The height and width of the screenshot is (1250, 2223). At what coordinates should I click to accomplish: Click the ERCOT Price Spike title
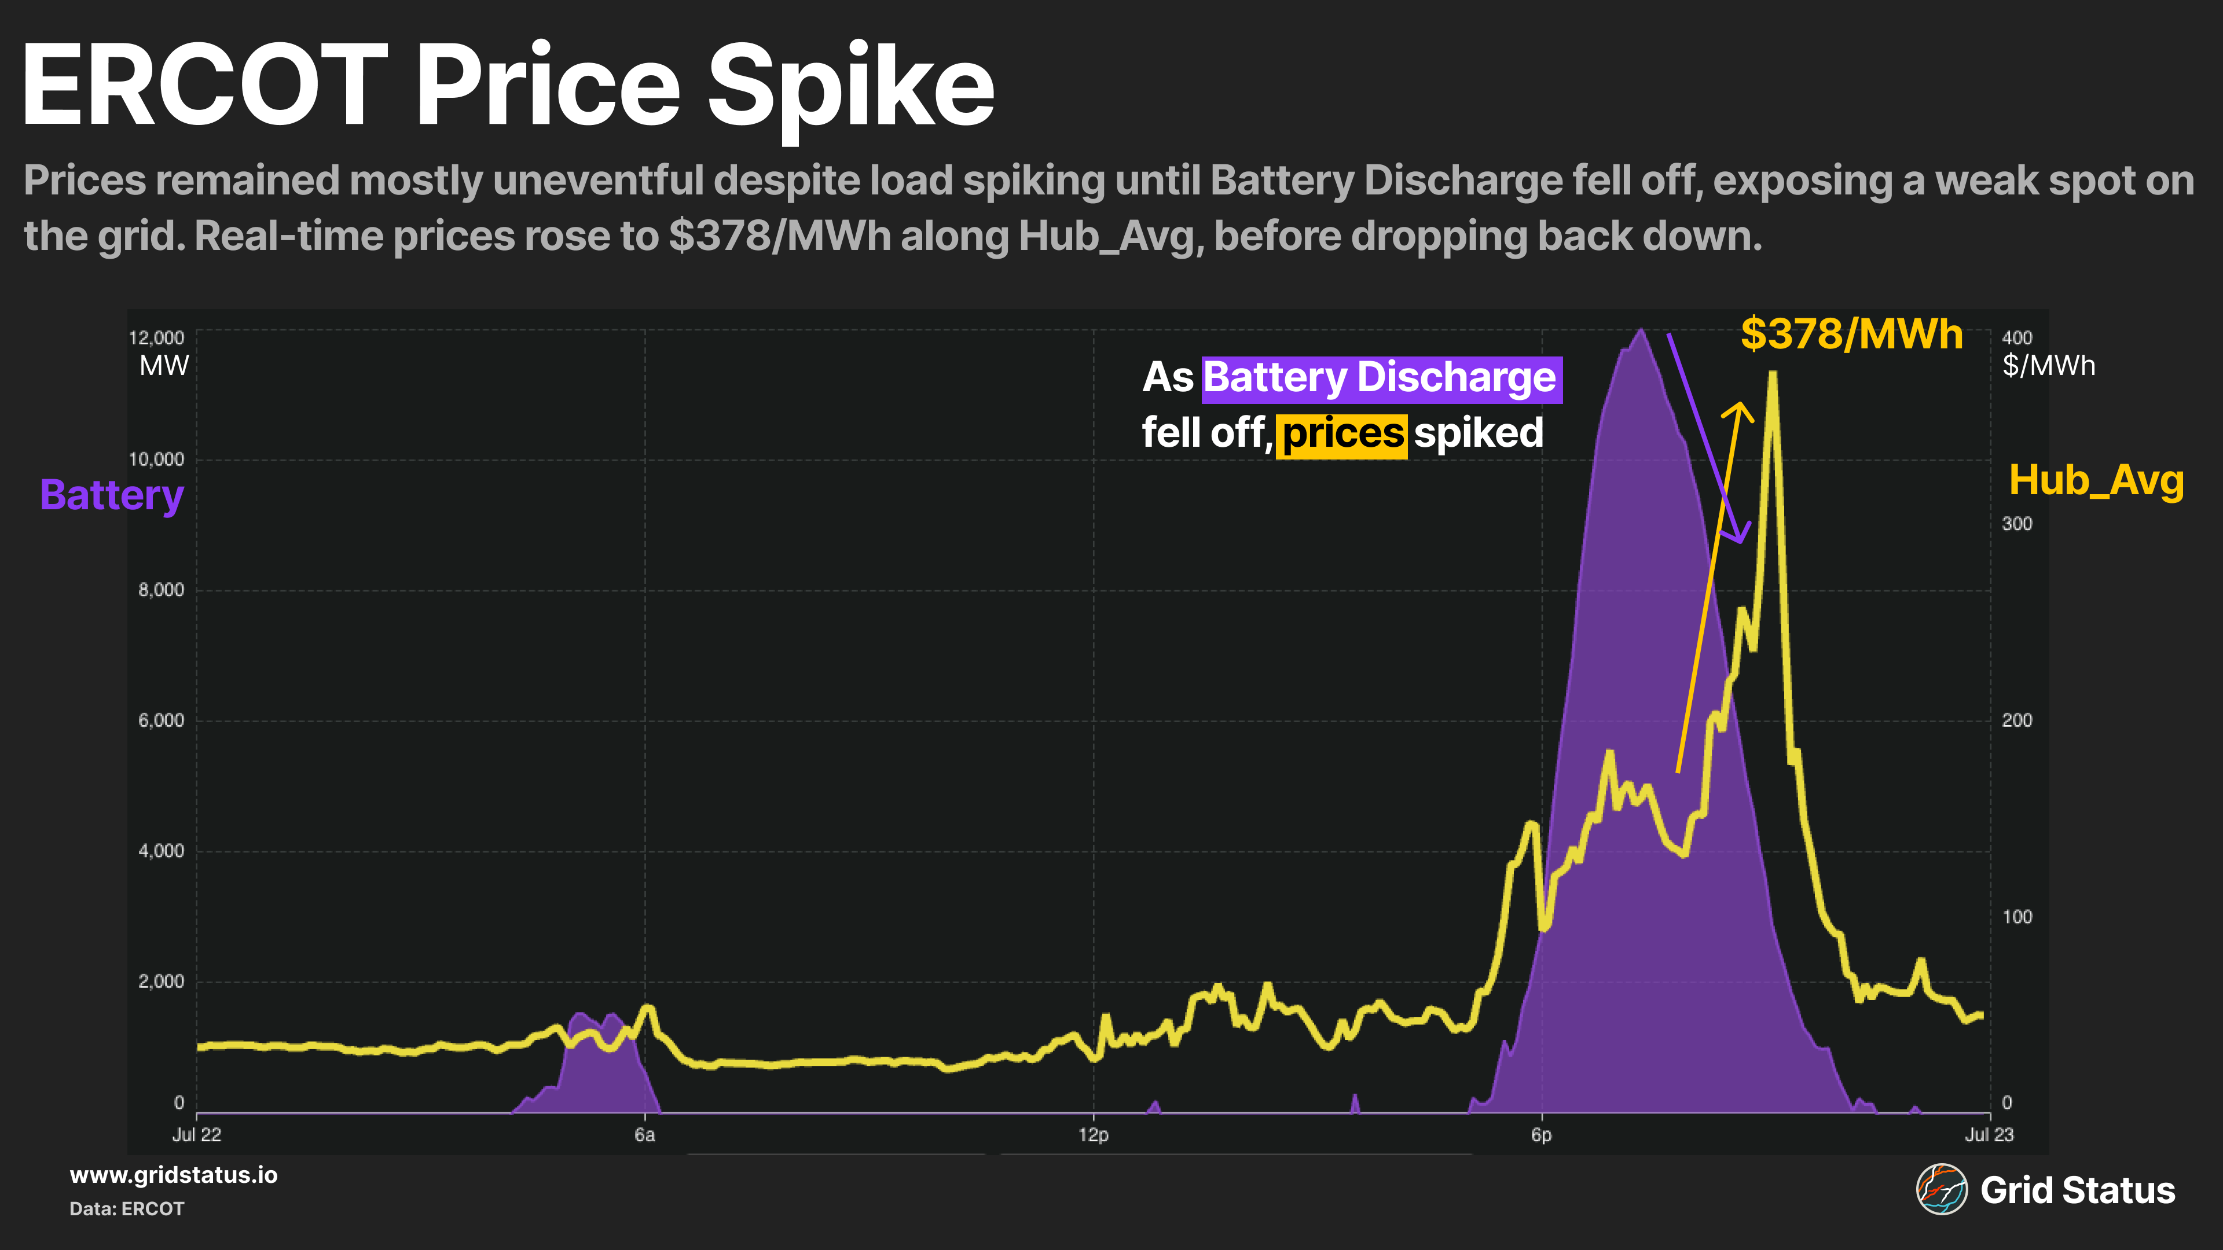(508, 87)
